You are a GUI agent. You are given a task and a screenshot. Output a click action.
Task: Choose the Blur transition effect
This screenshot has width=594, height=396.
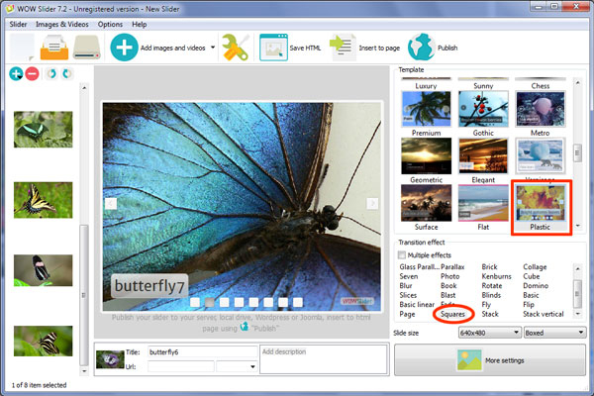406,286
